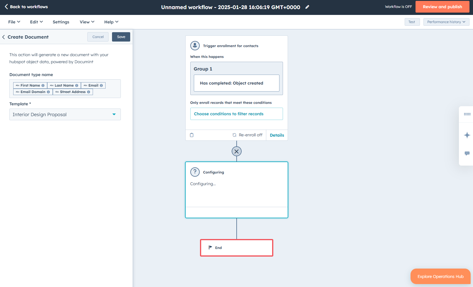The image size is (473, 287).
Task: Click the Review and publish button
Action: [442, 7]
